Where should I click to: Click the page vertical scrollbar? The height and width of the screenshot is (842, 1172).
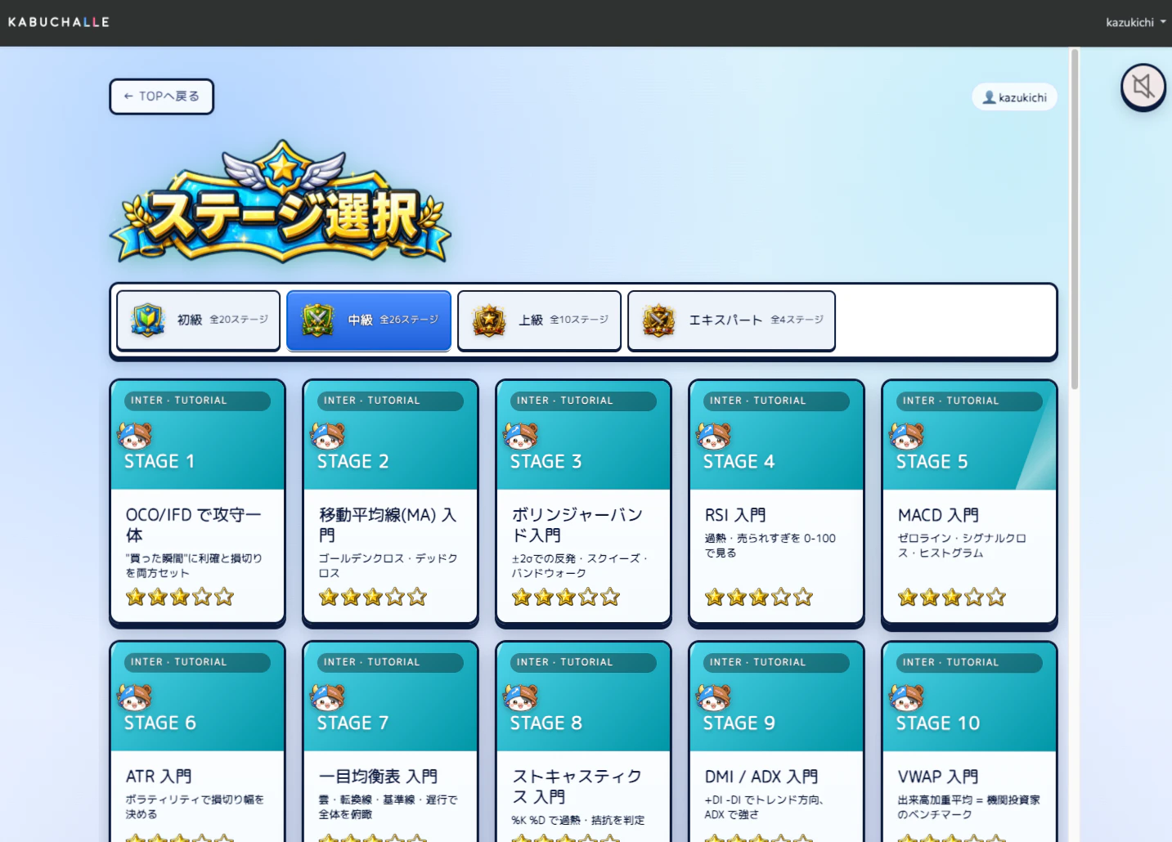click(1075, 219)
